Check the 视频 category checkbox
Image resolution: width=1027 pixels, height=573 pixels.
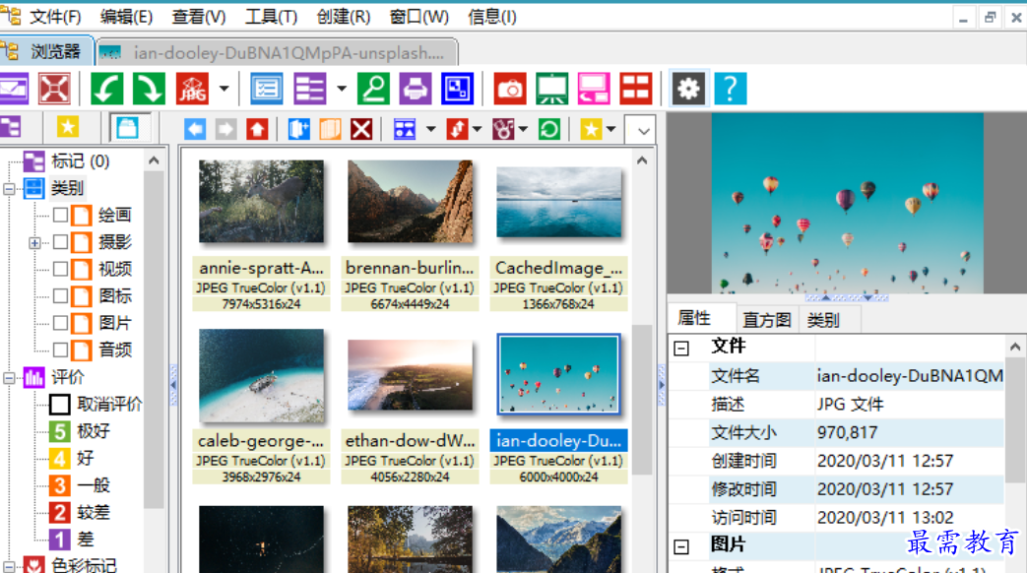point(60,269)
